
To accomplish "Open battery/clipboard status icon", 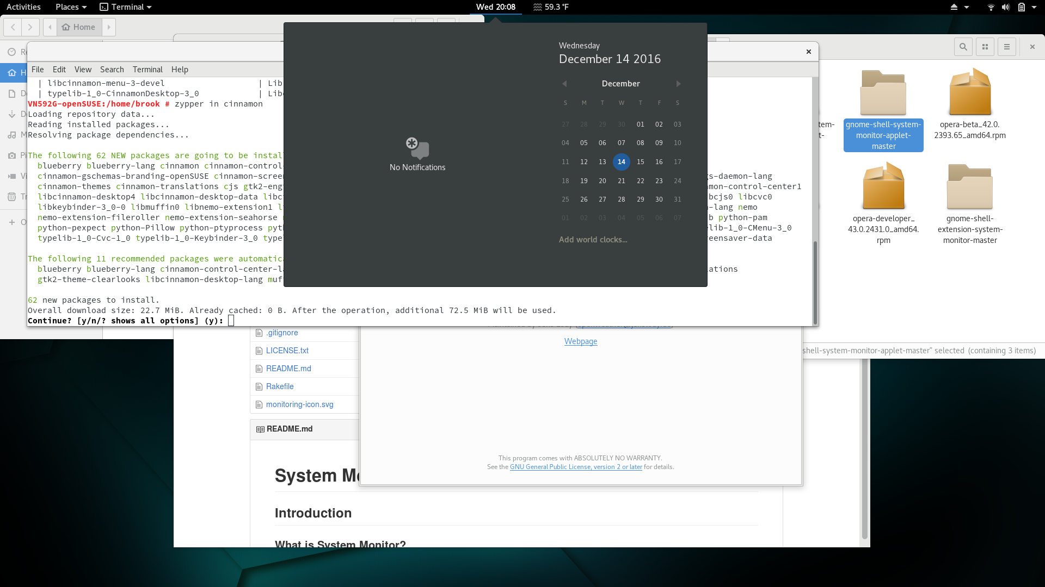I will 1021,7.
